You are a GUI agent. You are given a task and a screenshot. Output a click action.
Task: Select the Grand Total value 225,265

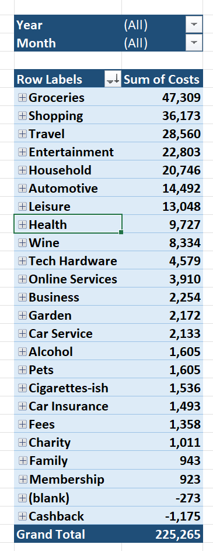pos(162,535)
